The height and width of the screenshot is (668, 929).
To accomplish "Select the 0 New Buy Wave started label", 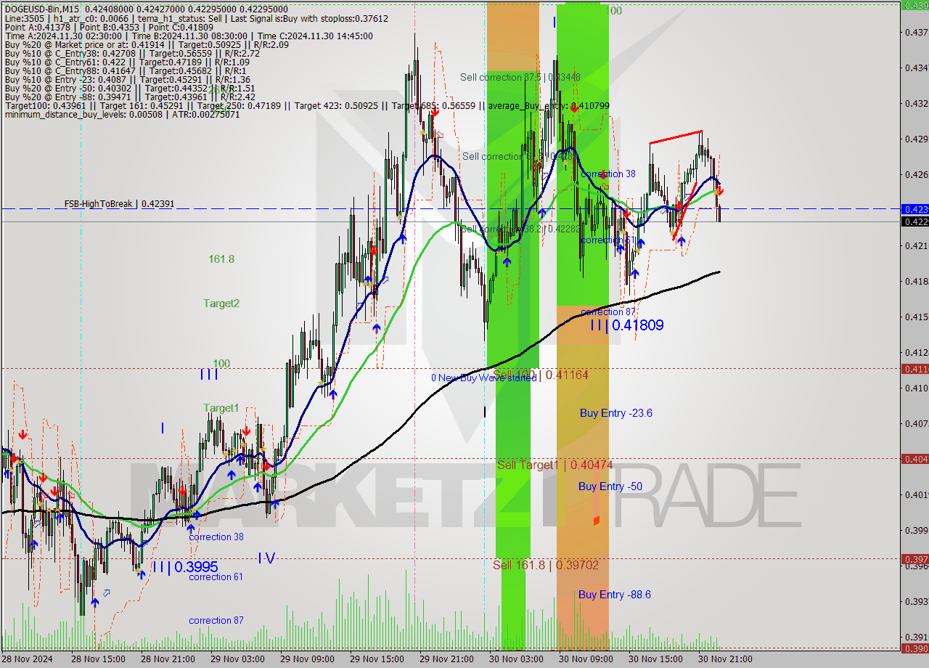I will (x=483, y=378).
